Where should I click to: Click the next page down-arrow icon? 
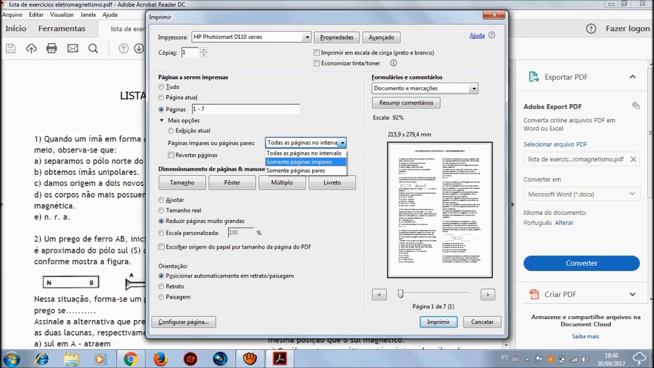[x=139, y=49]
